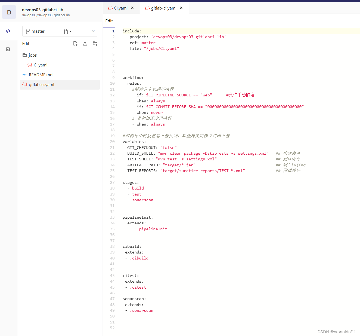This screenshot has height=336, width=360.
Task: Click the '.sonarscan' extends value
Action: coord(141,310)
